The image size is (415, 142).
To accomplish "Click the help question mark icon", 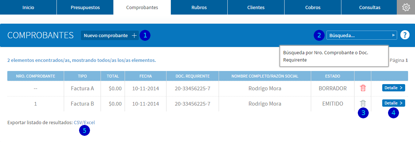I will pos(405,35).
